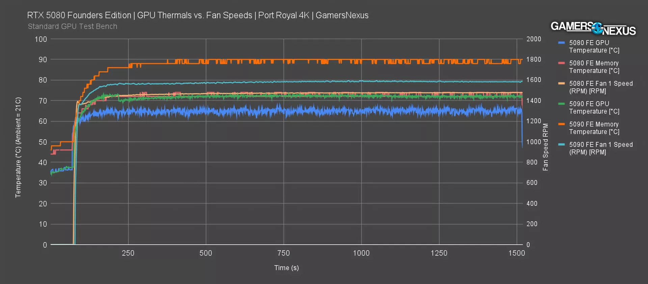Select the 5080 FE Fan 1 Speed legend label

click(x=601, y=87)
